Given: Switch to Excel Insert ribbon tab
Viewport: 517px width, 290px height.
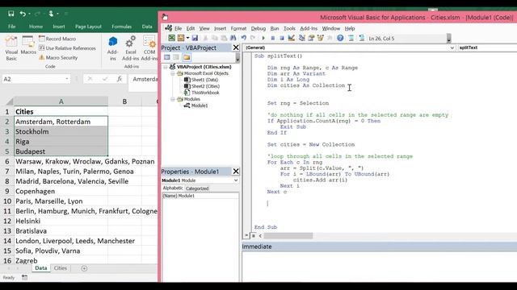Looking at the screenshot, I should coord(59,27).
